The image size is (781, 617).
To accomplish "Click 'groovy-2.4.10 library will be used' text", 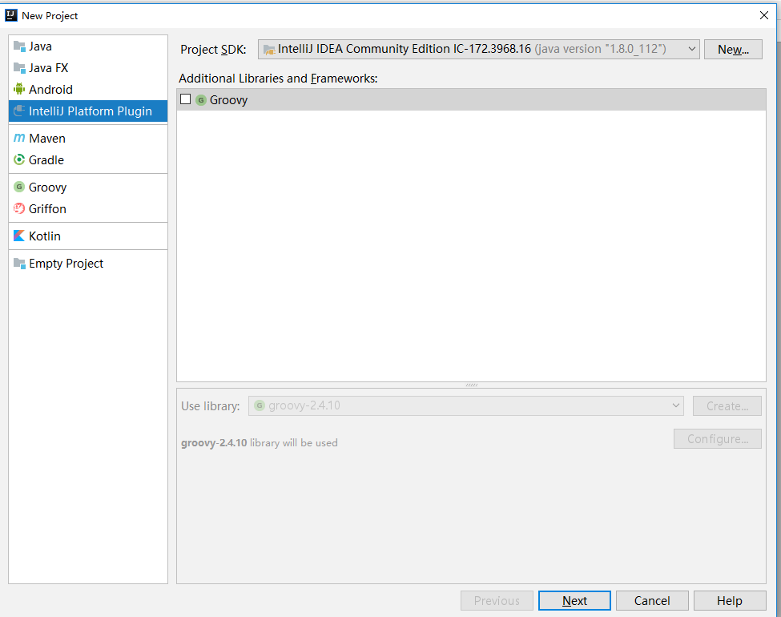I will (x=260, y=442).
